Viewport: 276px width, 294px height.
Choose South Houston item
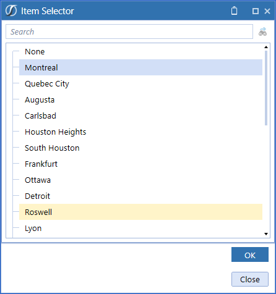point(52,148)
